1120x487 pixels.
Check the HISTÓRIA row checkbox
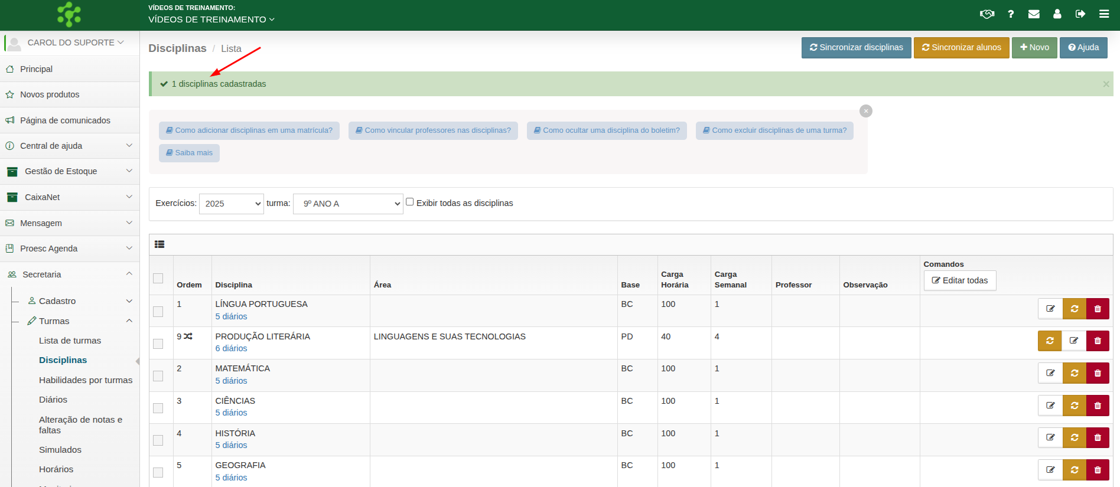[x=158, y=440]
